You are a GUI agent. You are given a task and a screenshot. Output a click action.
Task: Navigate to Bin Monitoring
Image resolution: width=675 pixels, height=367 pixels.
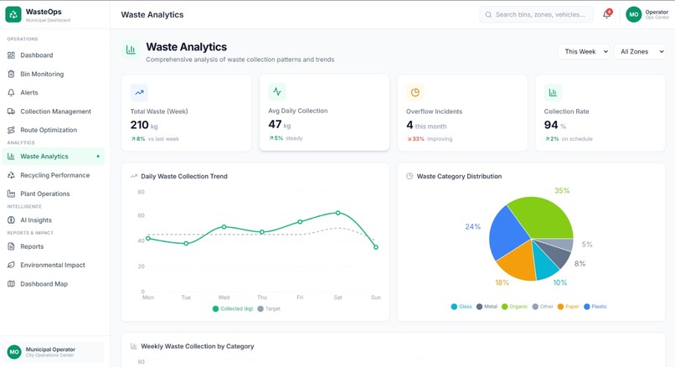(54, 74)
